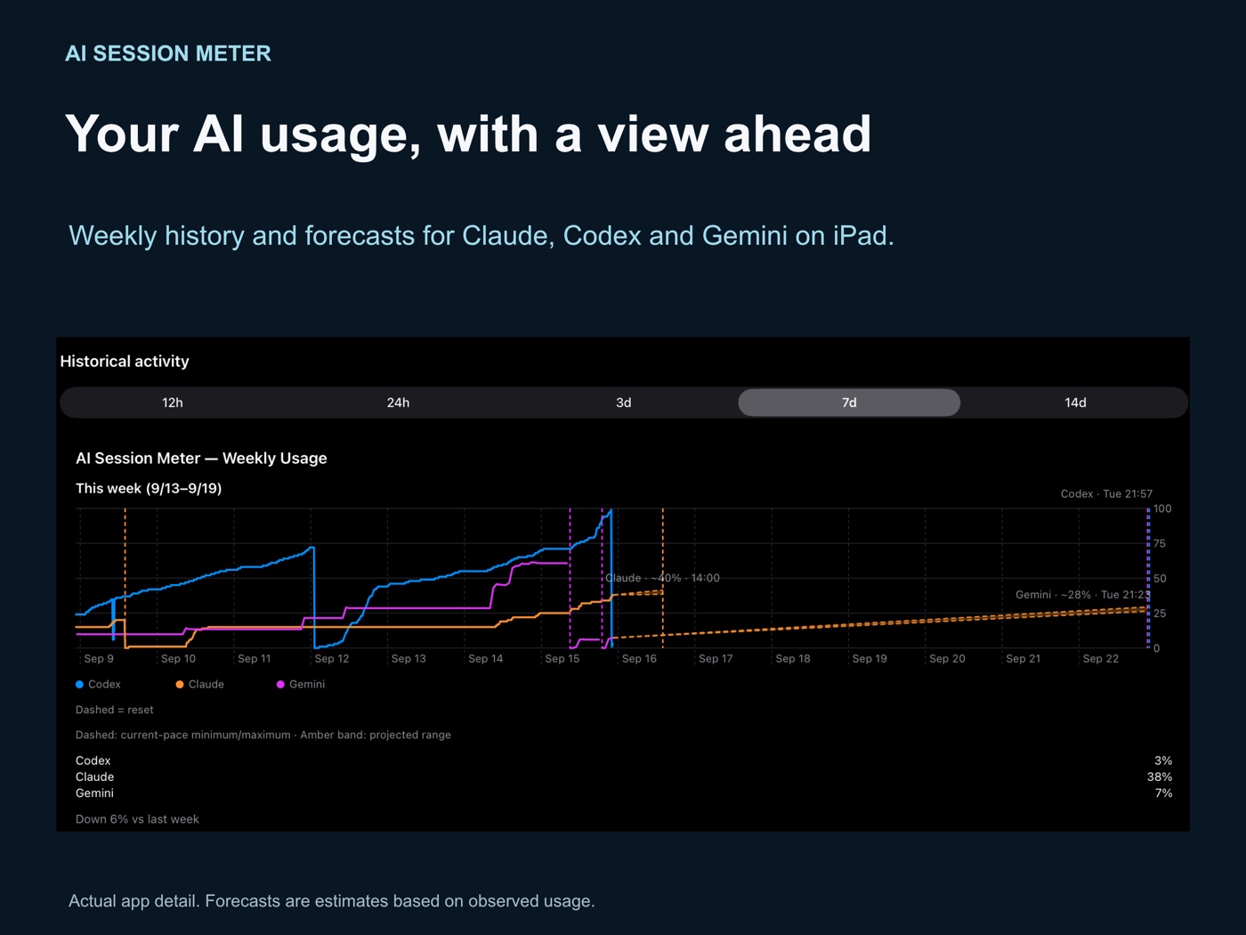Click the Gemini legend label
Image resolution: width=1246 pixels, height=935 pixels.
coord(307,685)
